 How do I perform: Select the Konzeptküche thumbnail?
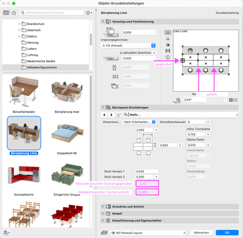(24, 175)
